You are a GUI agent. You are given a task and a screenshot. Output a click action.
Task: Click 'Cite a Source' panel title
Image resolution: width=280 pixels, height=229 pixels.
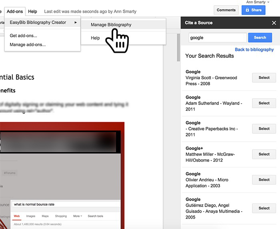coord(198,23)
